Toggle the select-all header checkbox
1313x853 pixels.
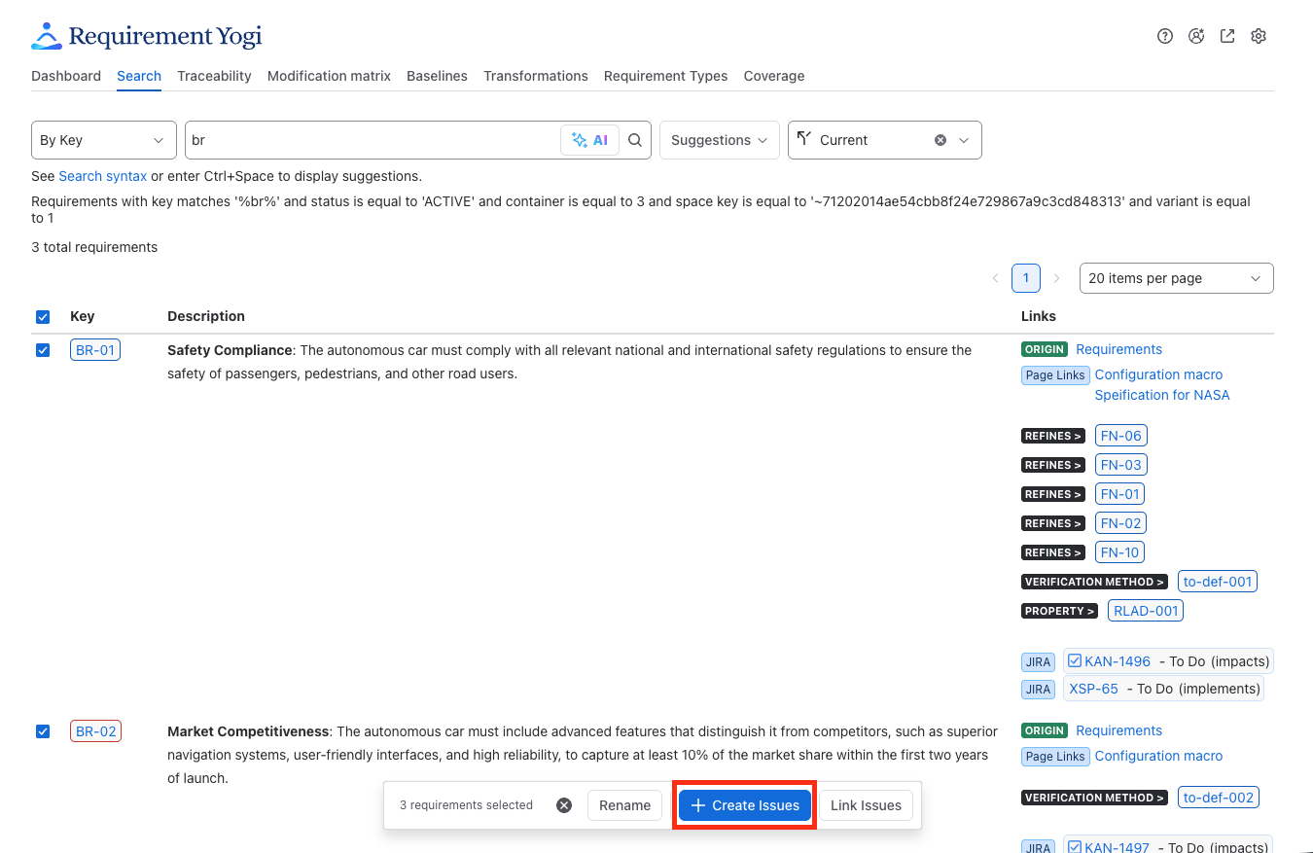click(43, 317)
